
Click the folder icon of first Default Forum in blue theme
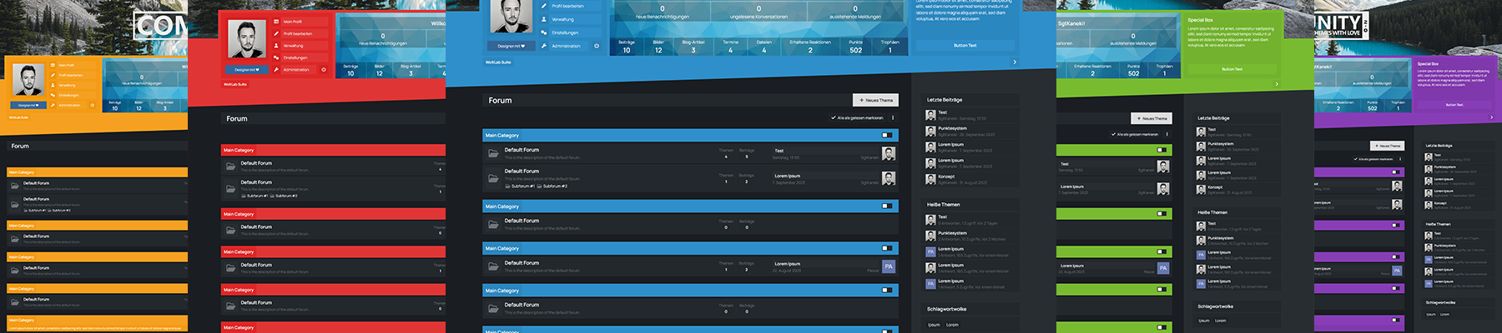493,153
